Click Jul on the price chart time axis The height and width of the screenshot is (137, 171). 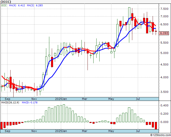(138, 99)
